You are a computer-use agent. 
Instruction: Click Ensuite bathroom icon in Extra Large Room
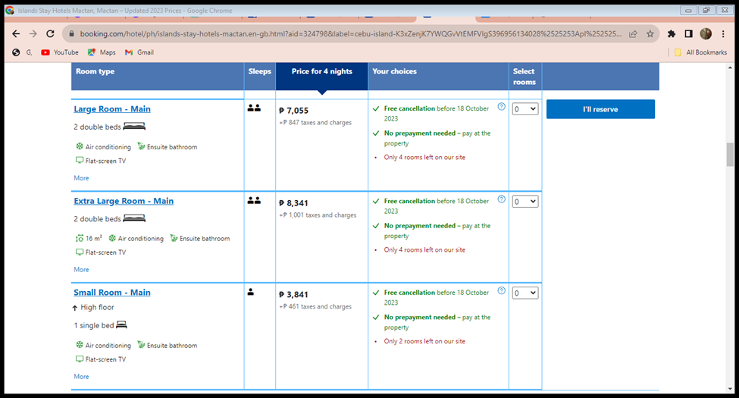(174, 238)
